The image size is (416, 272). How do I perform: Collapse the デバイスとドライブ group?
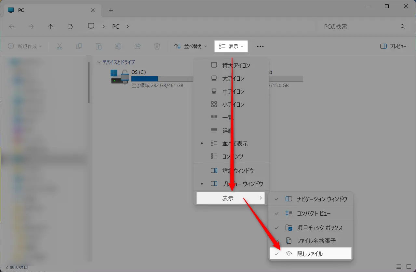click(99, 62)
